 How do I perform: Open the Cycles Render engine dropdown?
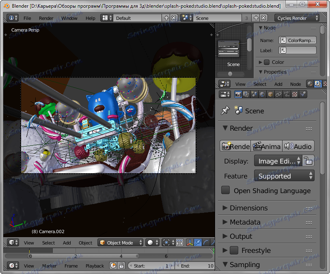(x=297, y=18)
